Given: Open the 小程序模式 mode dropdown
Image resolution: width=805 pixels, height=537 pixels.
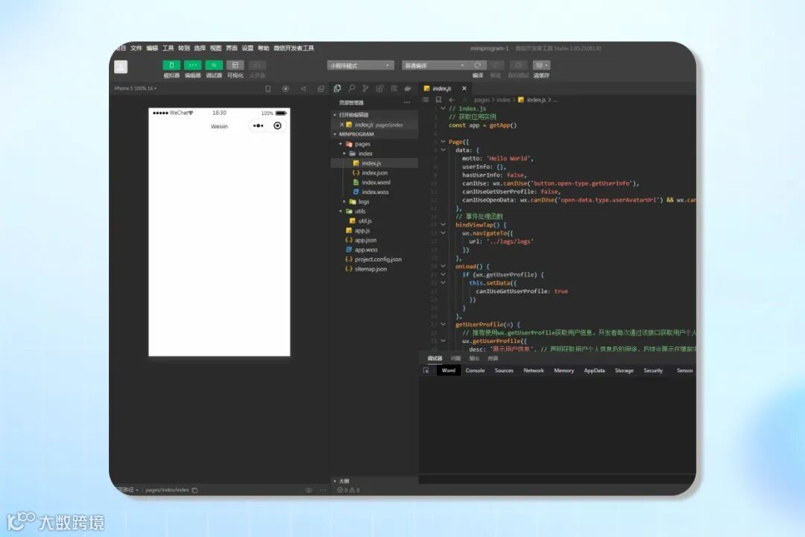Looking at the screenshot, I should point(361,66).
